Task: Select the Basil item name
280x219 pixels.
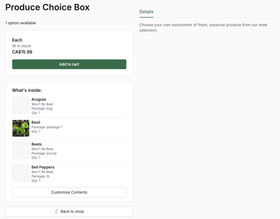Action: pyautogui.click(x=36, y=122)
